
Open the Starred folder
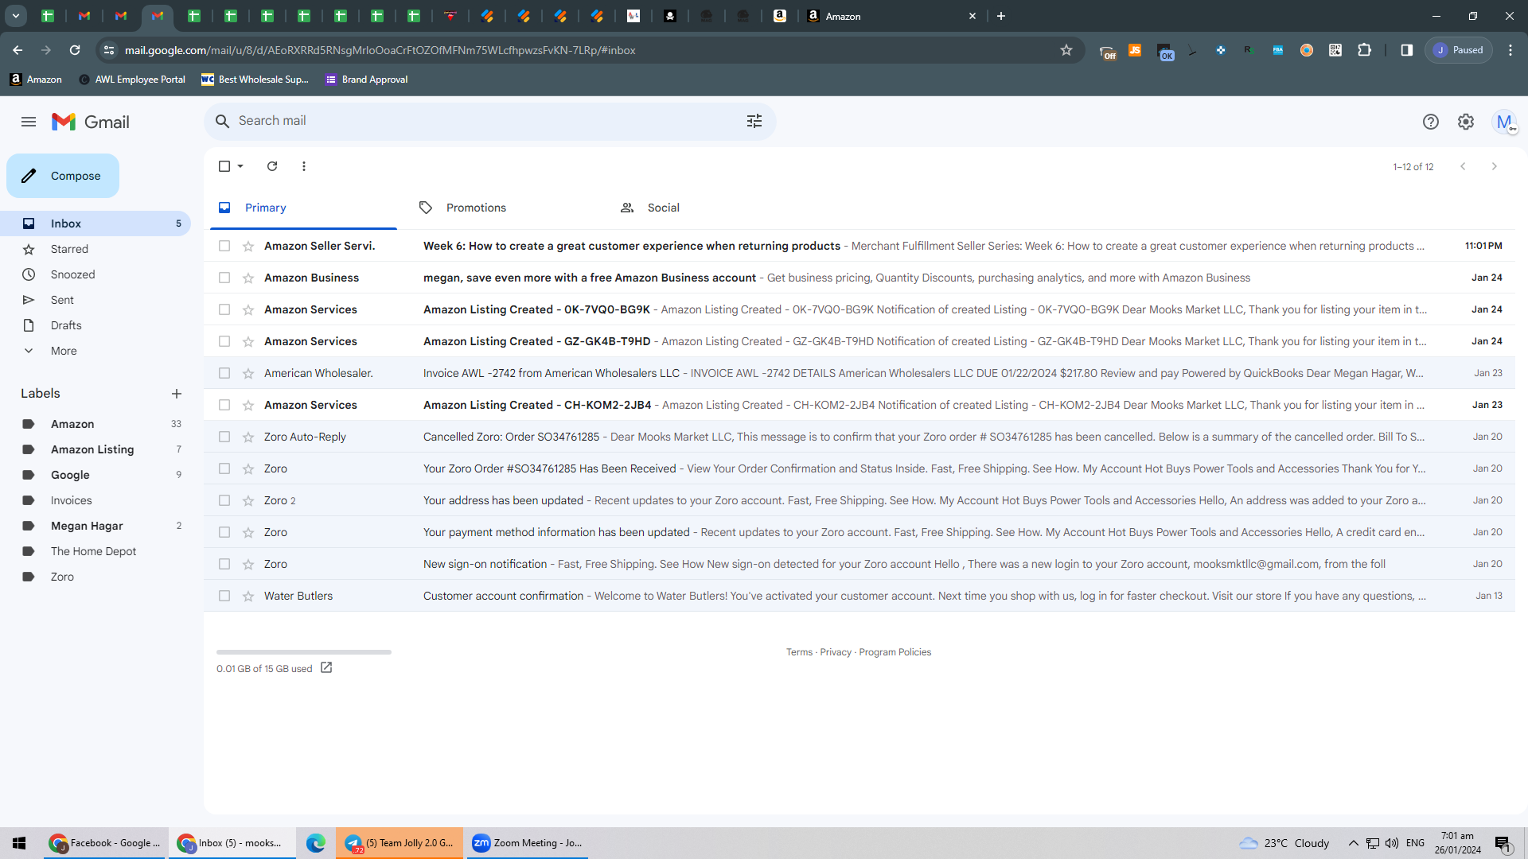click(95, 249)
